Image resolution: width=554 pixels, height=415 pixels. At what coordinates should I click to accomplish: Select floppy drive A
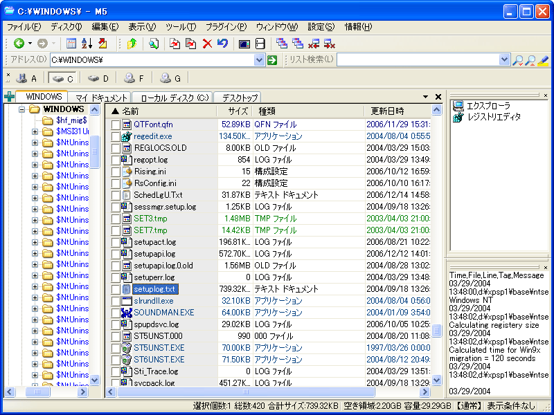[26, 78]
